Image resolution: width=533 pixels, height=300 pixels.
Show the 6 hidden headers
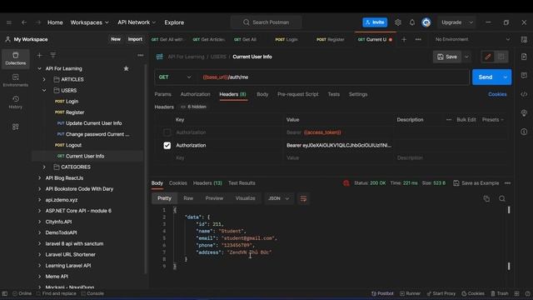point(193,107)
